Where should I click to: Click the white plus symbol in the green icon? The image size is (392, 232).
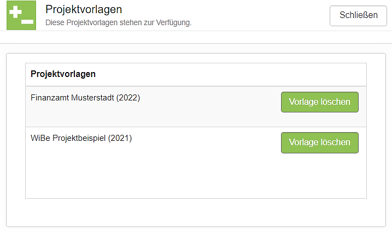[x=16, y=10]
